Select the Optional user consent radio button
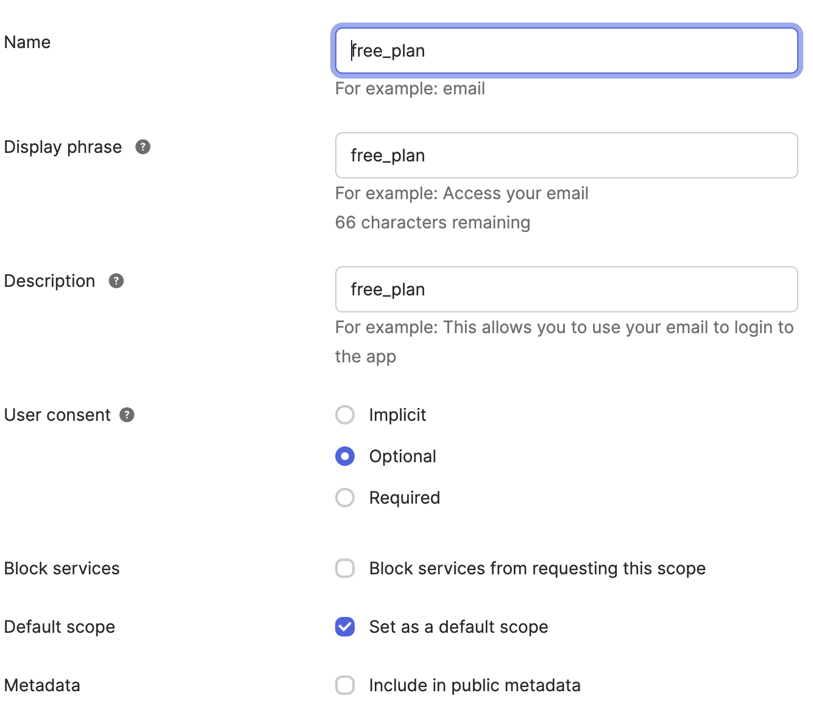Image resolution: width=813 pixels, height=715 pixels. click(345, 456)
